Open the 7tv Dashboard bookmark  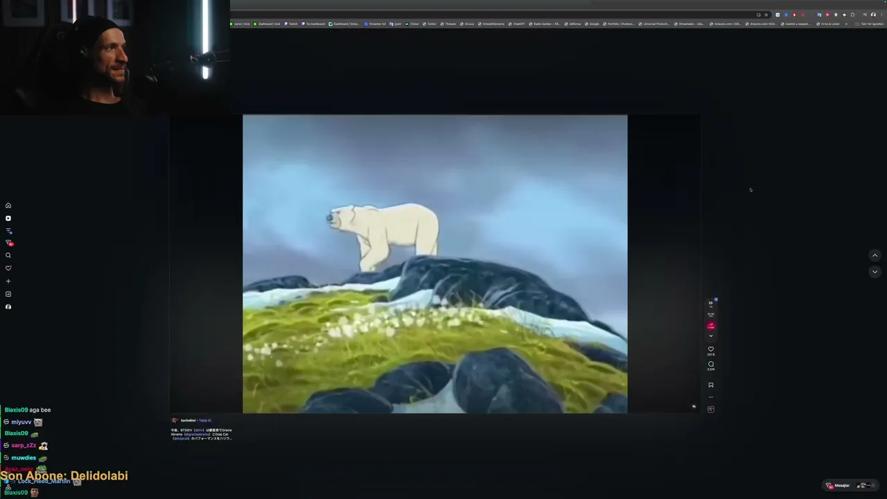pos(313,24)
